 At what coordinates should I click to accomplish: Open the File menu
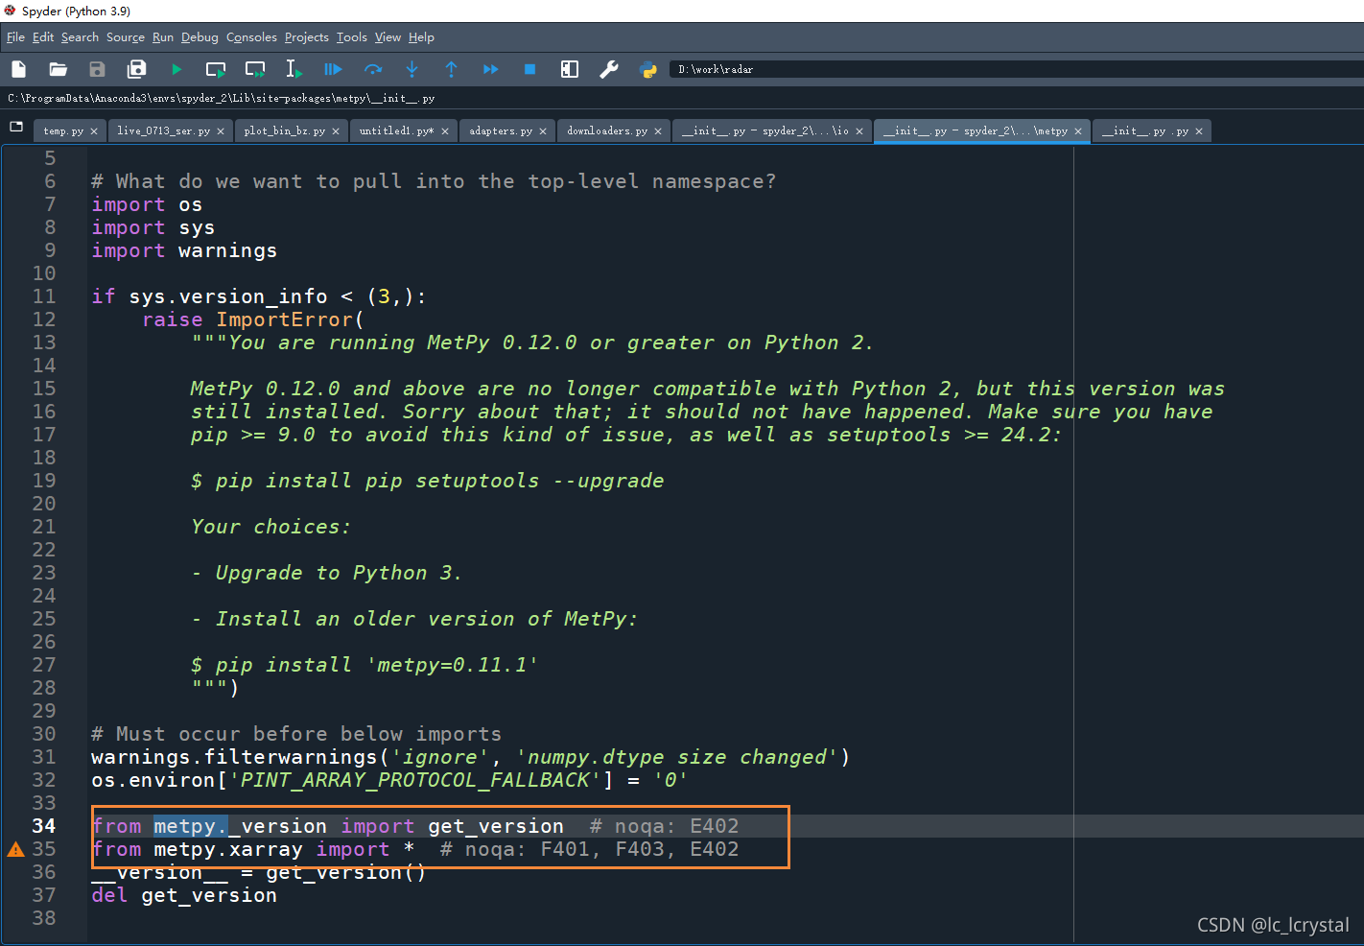point(15,37)
